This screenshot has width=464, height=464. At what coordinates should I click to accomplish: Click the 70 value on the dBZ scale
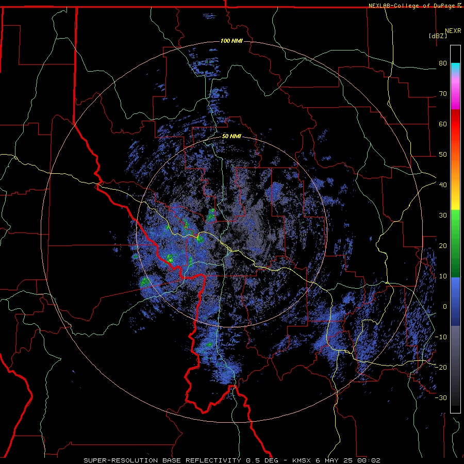click(443, 93)
